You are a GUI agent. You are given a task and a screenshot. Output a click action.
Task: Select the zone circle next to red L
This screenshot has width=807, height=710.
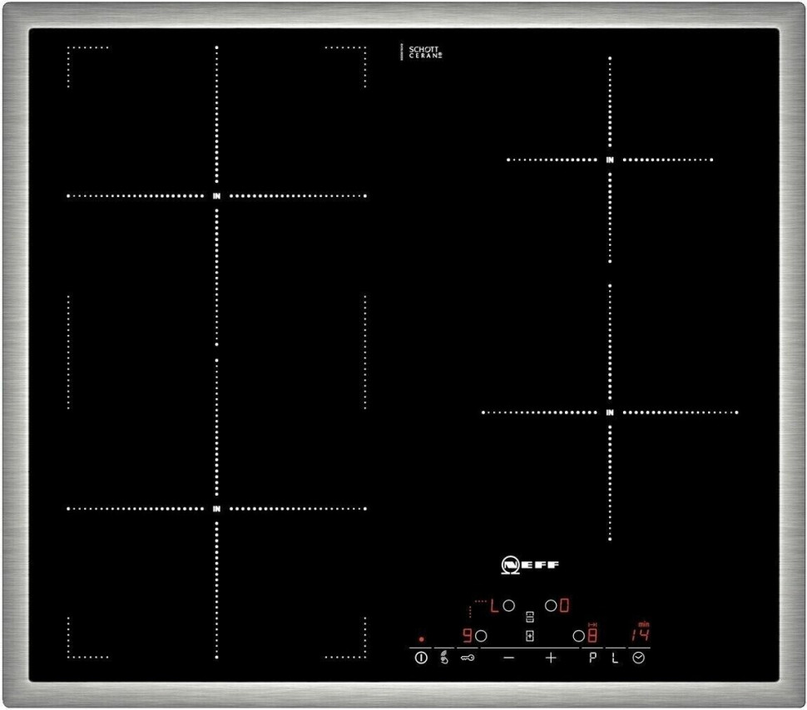coord(508,605)
